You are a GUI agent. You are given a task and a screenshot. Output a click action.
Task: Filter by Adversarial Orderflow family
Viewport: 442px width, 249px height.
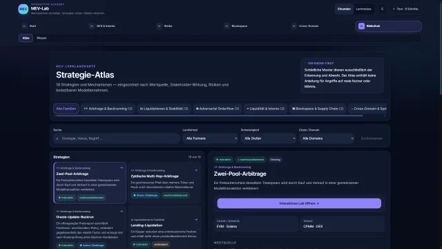tap(218, 109)
